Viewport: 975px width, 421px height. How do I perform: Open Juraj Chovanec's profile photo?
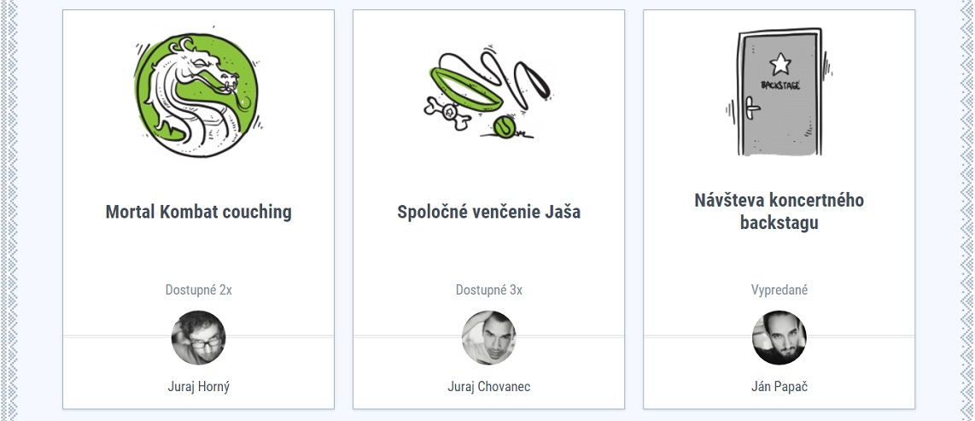click(488, 337)
